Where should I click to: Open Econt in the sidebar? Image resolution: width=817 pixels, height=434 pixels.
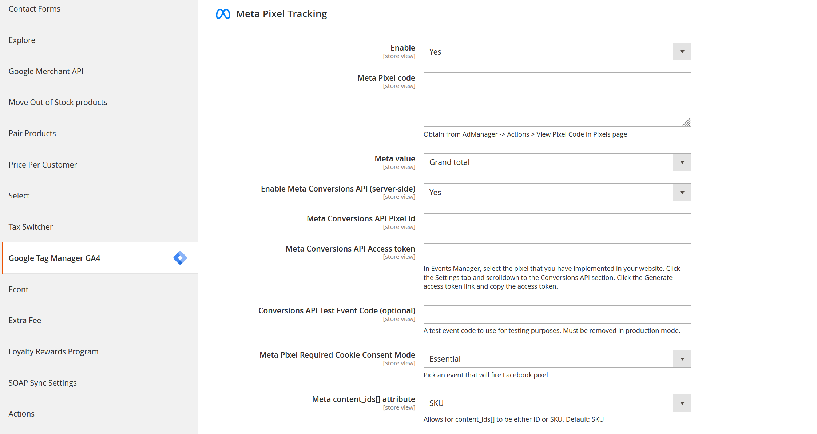(x=18, y=289)
